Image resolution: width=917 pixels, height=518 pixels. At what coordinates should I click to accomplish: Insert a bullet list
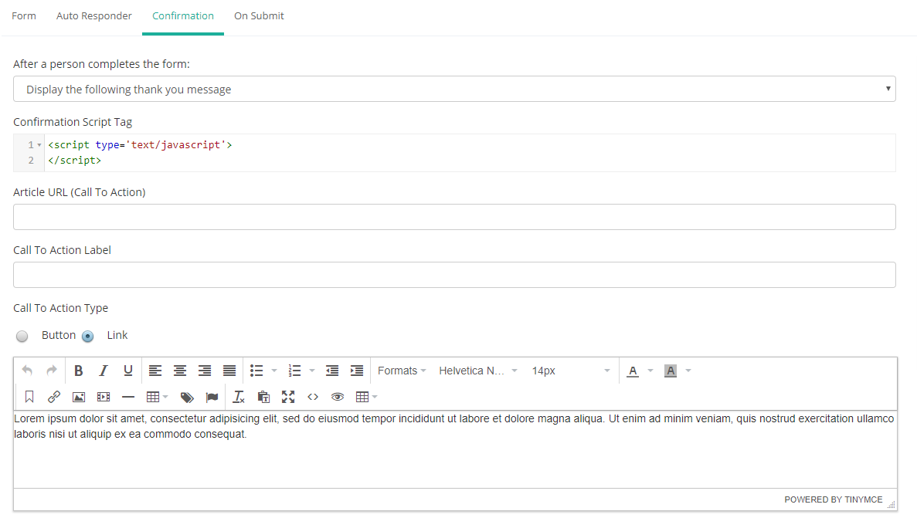256,371
